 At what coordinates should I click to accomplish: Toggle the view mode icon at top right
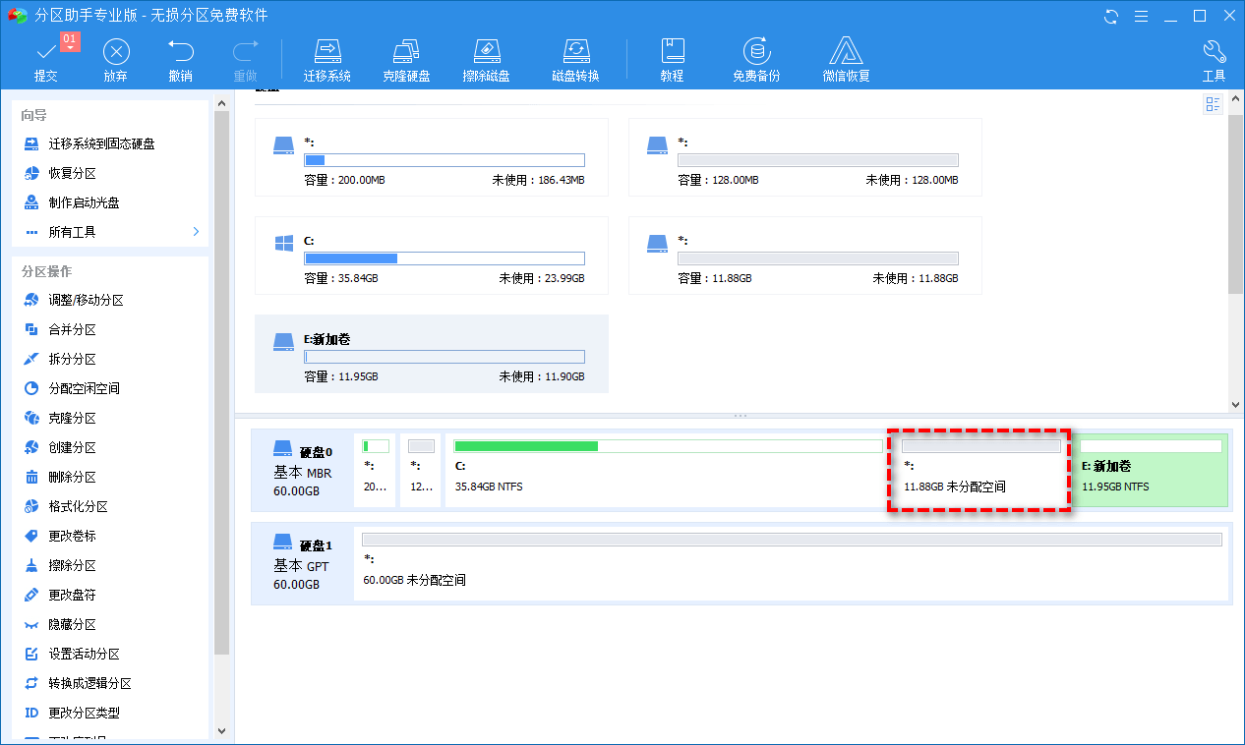(x=1213, y=104)
